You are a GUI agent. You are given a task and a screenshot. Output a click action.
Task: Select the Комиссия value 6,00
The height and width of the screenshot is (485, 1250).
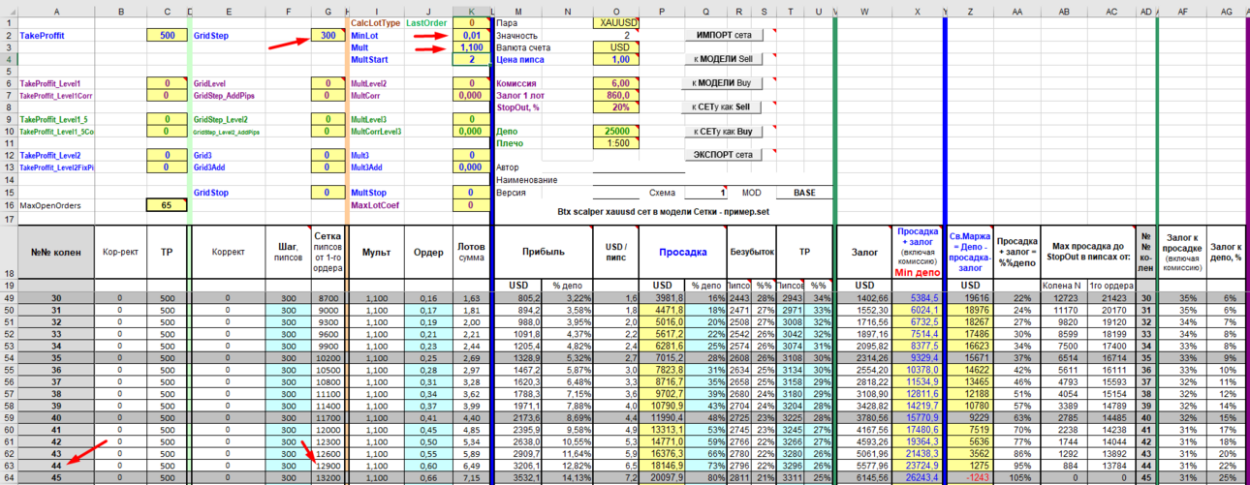(617, 83)
